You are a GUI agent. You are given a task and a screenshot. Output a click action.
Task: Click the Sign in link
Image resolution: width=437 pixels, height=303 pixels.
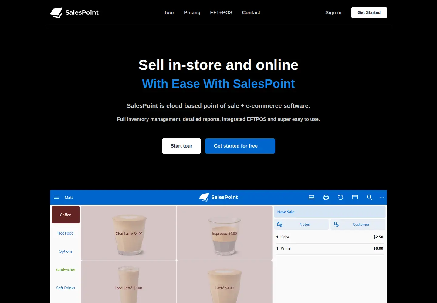coord(333,12)
